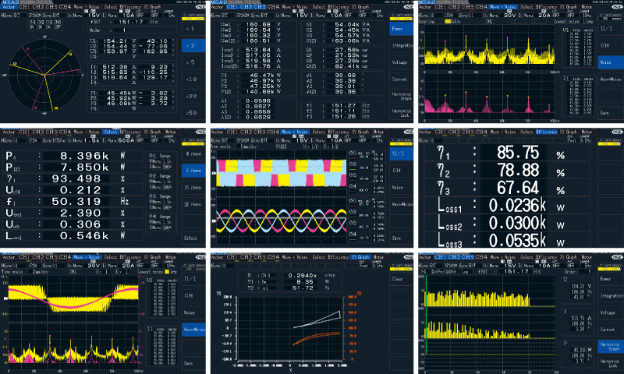Image resolution: width=624 pixels, height=374 pixels.
Task: Choose the ×5 zoom in vector panel
Action: 192,63
